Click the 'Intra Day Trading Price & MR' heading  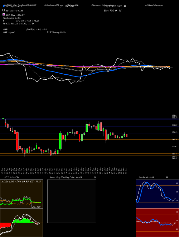click(66, 177)
